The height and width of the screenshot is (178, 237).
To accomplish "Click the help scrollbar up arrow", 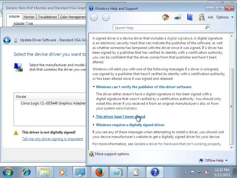I will tap(232, 36).
